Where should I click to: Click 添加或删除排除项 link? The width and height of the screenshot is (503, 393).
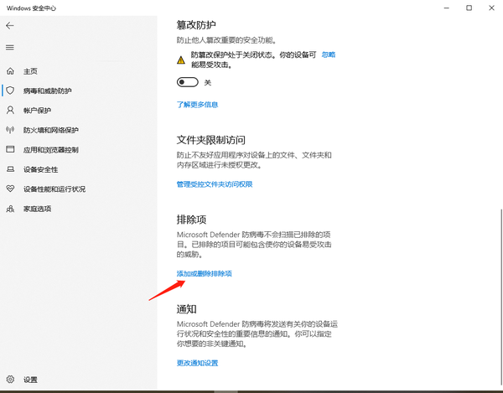[x=204, y=273]
